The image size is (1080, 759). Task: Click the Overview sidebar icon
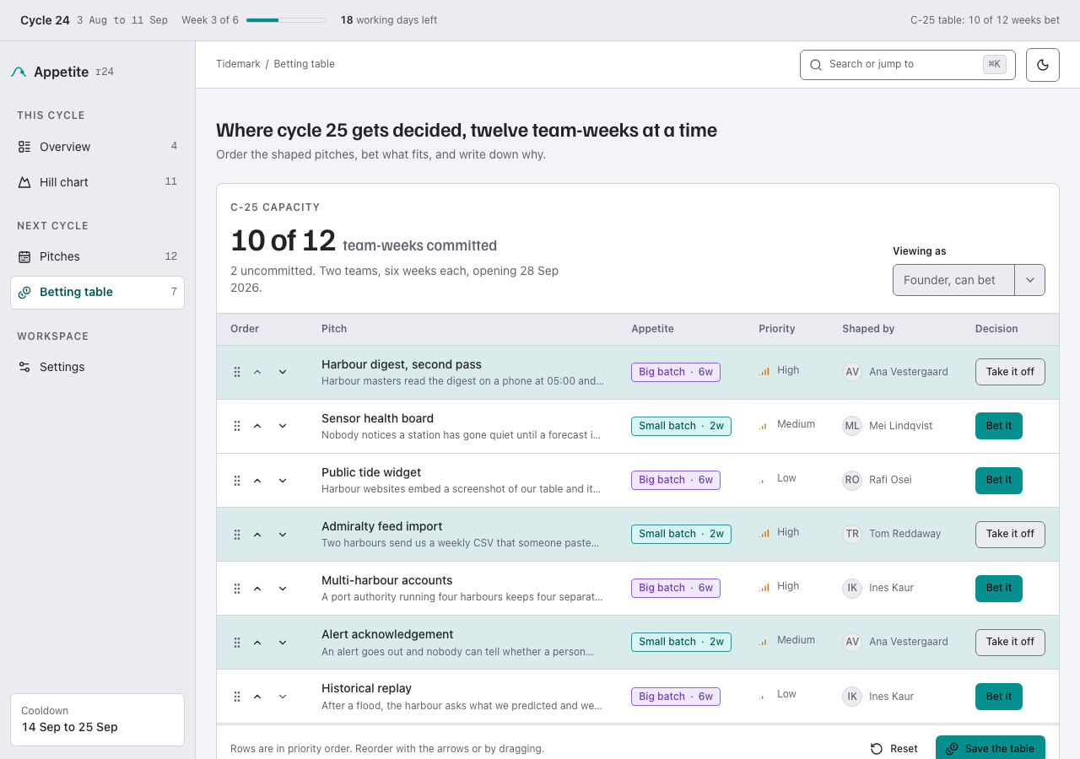pos(24,147)
